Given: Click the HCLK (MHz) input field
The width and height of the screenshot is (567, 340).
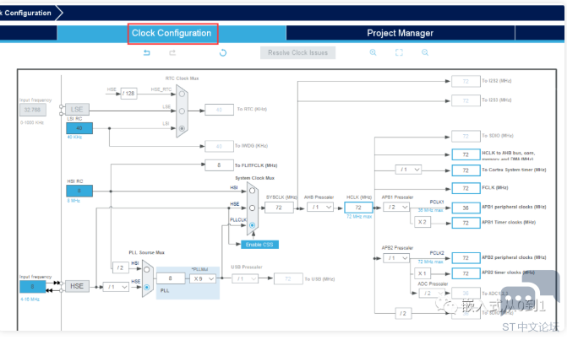Looking at the screenshot, I should point(358,208).
